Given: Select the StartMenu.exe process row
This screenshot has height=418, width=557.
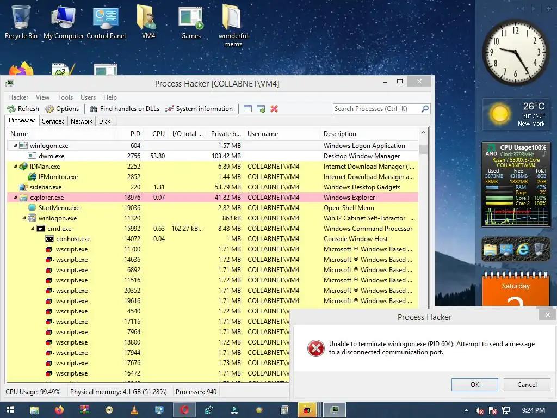Looking at the screenshot, I should click(213, 207).
